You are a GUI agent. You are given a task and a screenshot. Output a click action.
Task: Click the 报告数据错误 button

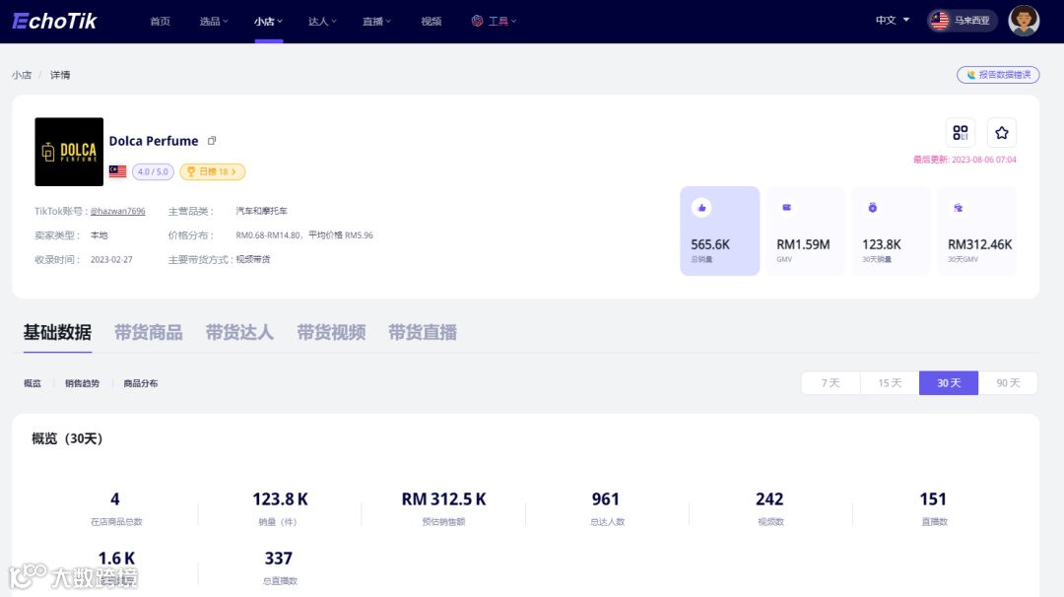click(x=998, y=75)
